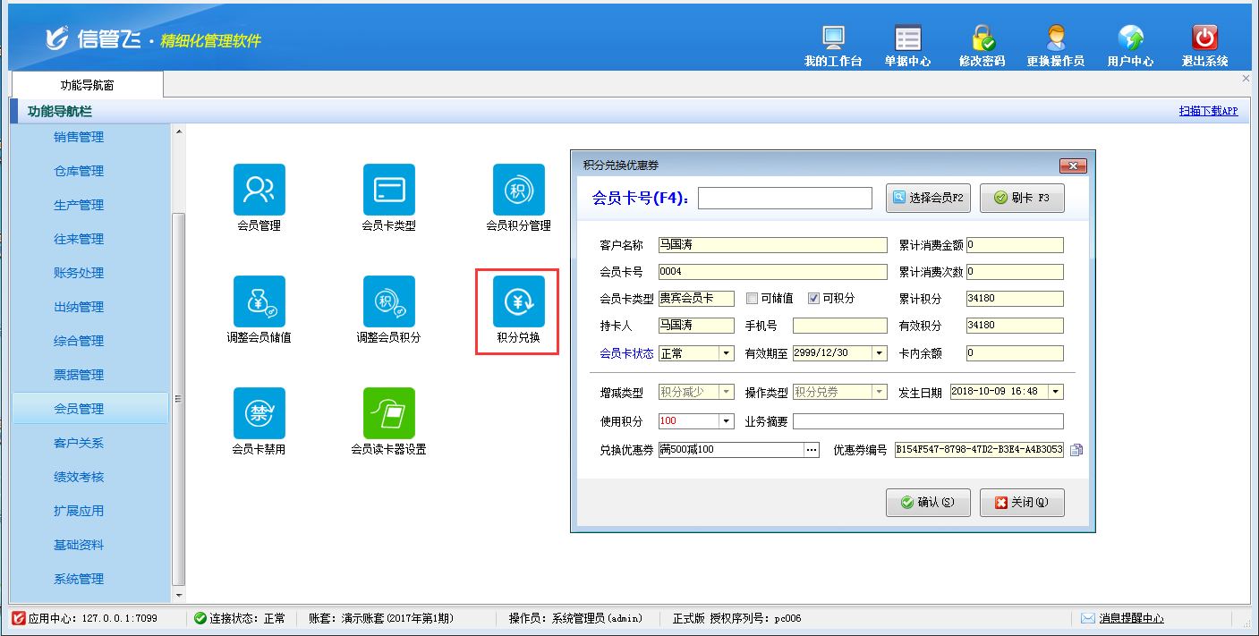Screen dimensions: 1259x636
Task: Switch to the 功能导航窗 tab
Action: 87,85
